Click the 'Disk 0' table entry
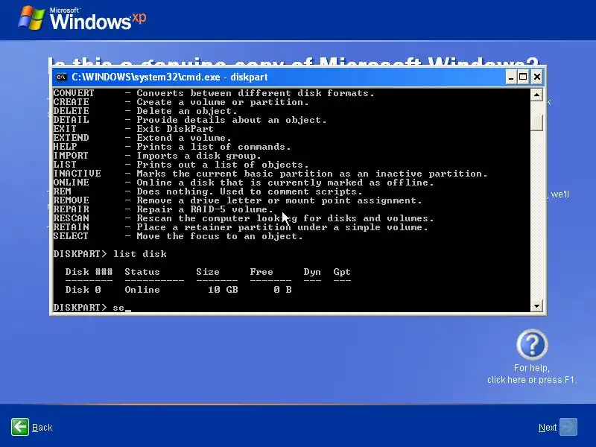 click(x=83, y=290)
